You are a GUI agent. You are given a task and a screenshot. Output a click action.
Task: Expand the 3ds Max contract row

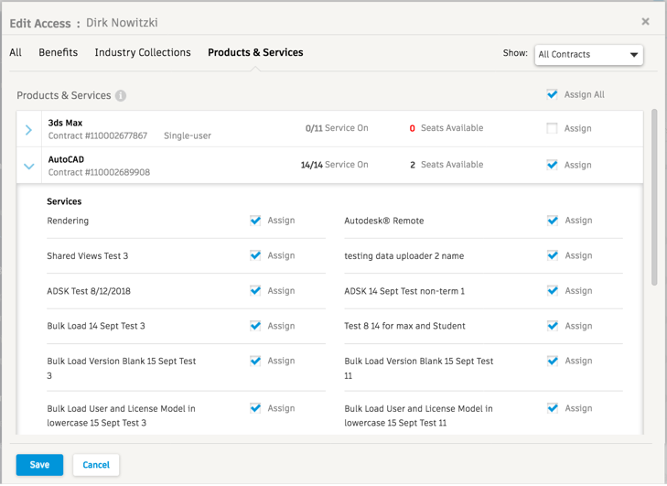click(x=28, y=130)
